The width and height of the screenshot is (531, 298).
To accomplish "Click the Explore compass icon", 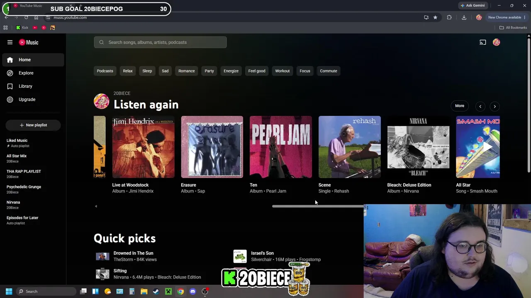I will [x=10, y=73].
